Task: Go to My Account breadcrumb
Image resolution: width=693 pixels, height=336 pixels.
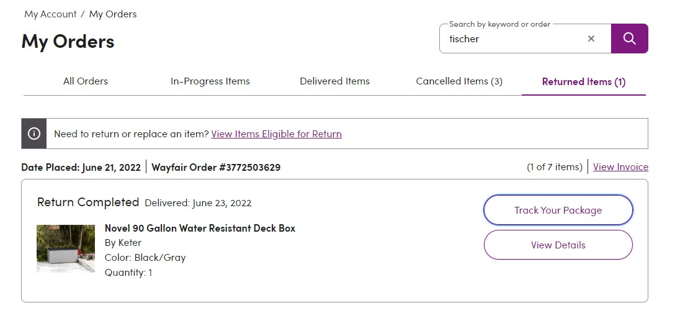Action: pyautogui.click(x=50, y=14)
